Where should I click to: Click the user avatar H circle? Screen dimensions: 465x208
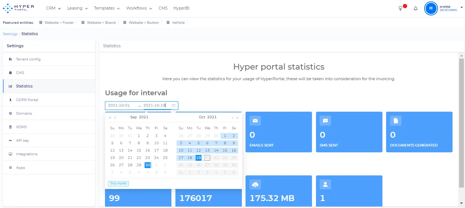tap(431, 8)
